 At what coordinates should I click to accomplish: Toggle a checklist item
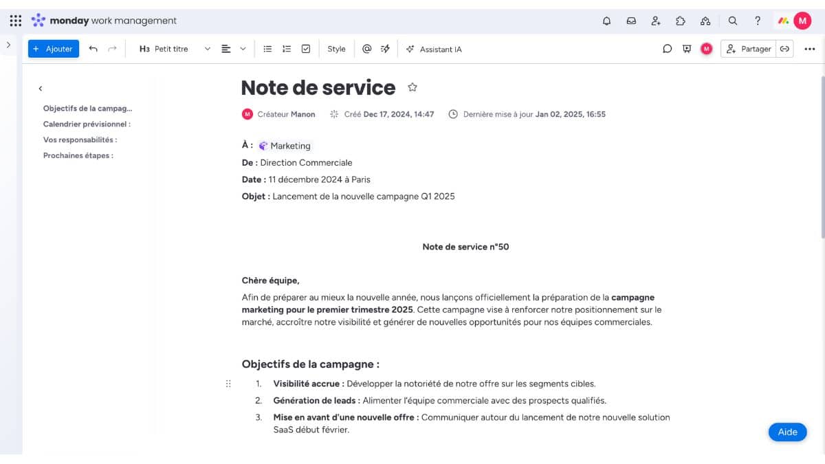306,49
